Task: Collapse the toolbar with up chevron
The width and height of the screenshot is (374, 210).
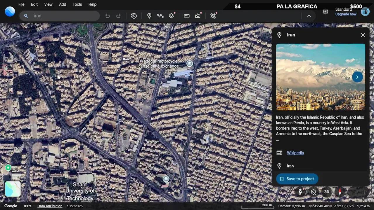Action: 309,16
